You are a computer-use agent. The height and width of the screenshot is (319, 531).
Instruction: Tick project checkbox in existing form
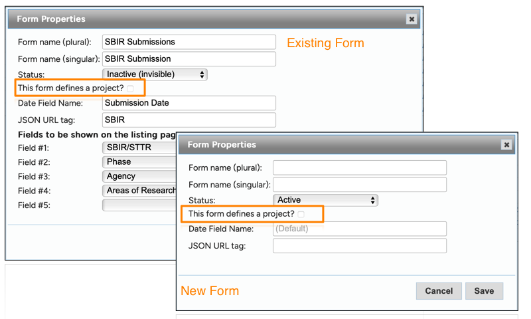tap(131, 88)
